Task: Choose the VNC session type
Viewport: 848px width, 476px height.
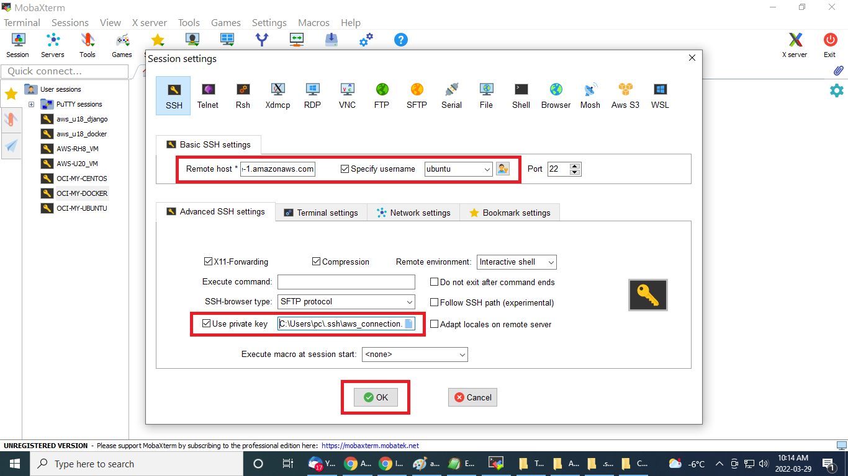Action: (x=347, y=95)
